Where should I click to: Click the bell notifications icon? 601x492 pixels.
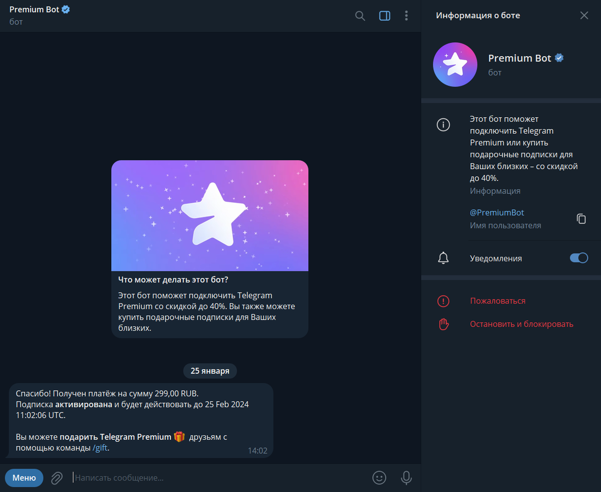coord(443,258)
